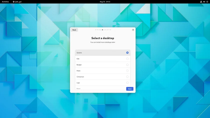The width and height of the screenshot is (210, 118).
Task: Select the Gnome radio button
Action: 127,53
